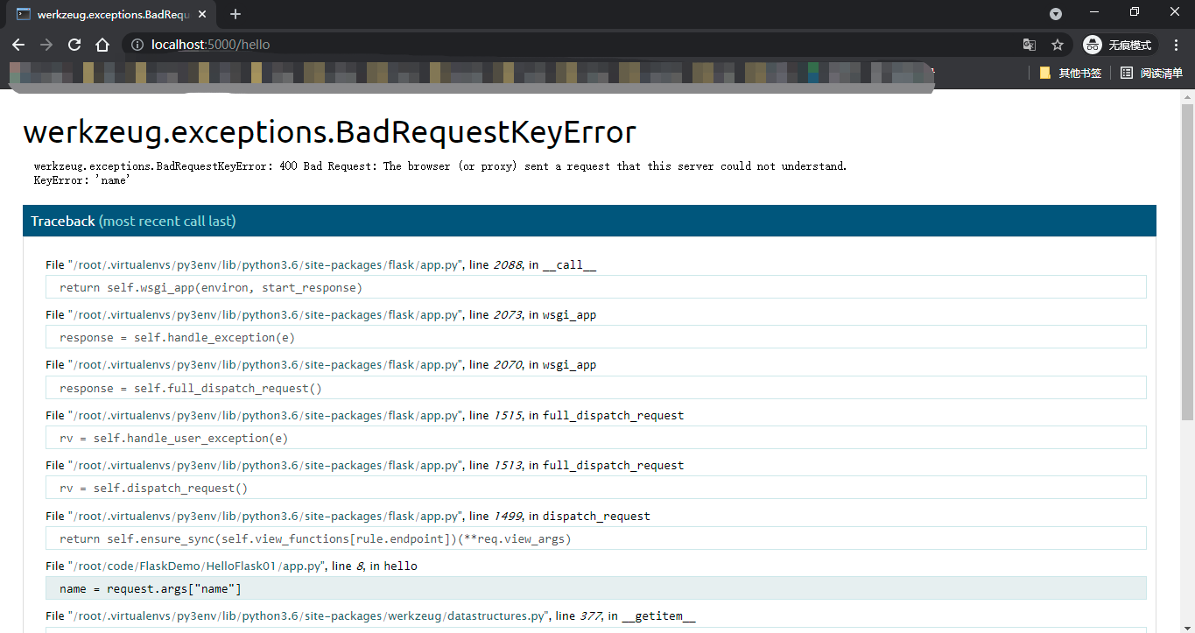Click the scrollbar up arrow
This screenshot has height=633, width=1195.
(1188, 95)
